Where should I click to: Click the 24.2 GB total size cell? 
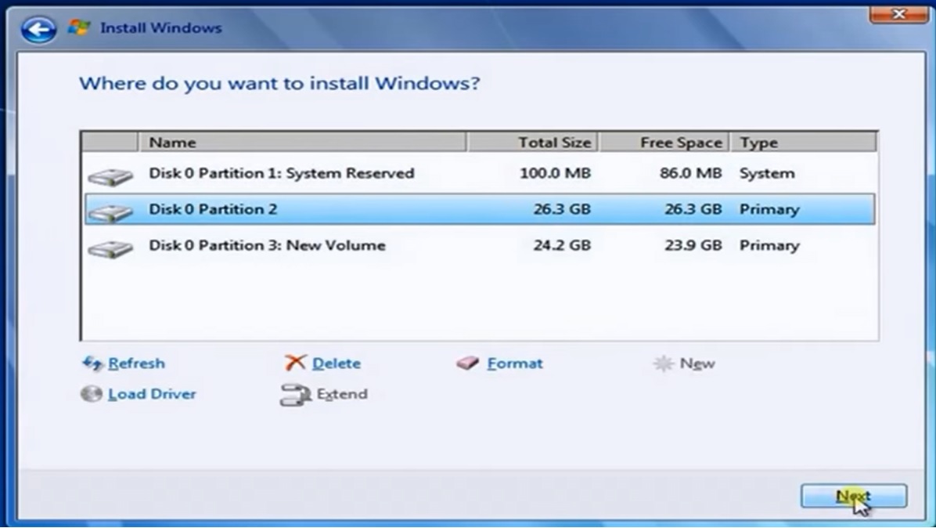tap(562, 245)
